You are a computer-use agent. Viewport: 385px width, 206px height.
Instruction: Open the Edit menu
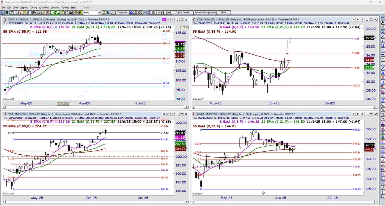point(9,7)
